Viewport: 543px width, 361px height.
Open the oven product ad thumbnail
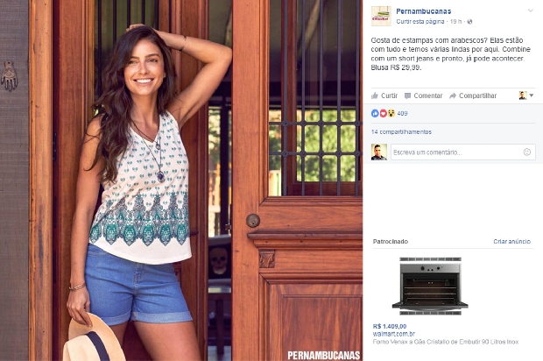430,287
